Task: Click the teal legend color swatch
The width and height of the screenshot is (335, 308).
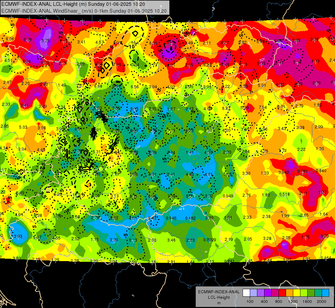Action: point(318,293)
